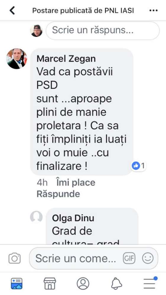Image resolution: width=166 pixels, height=295 pixels.
Task: Reply to the comment via Răspunde
Action: pyautogui.click(x=58, y=194)
